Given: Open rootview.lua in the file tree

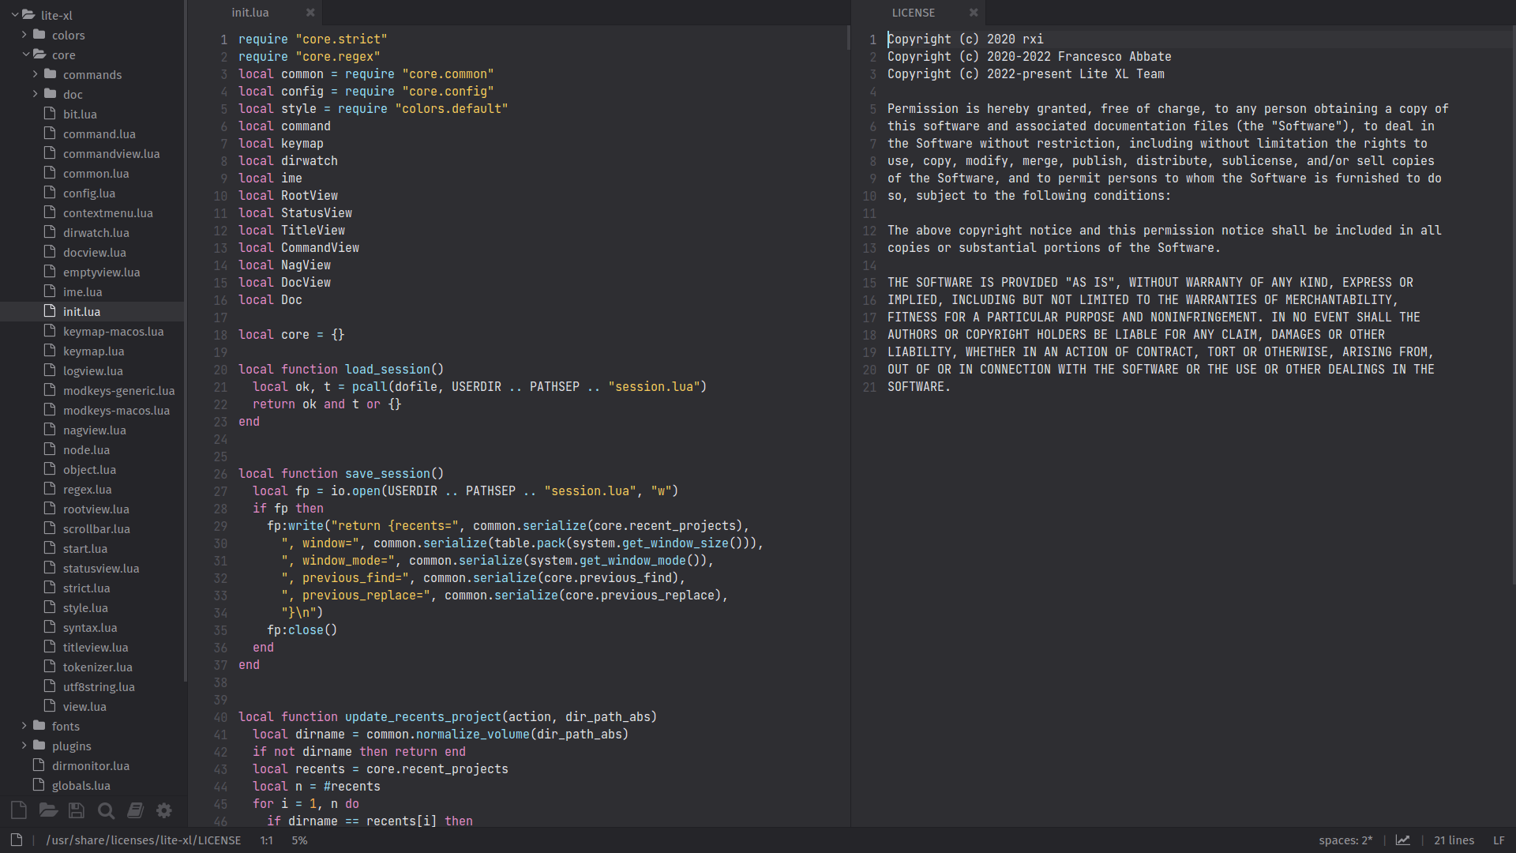Looking at the screenshot, I should click(92, 509).
